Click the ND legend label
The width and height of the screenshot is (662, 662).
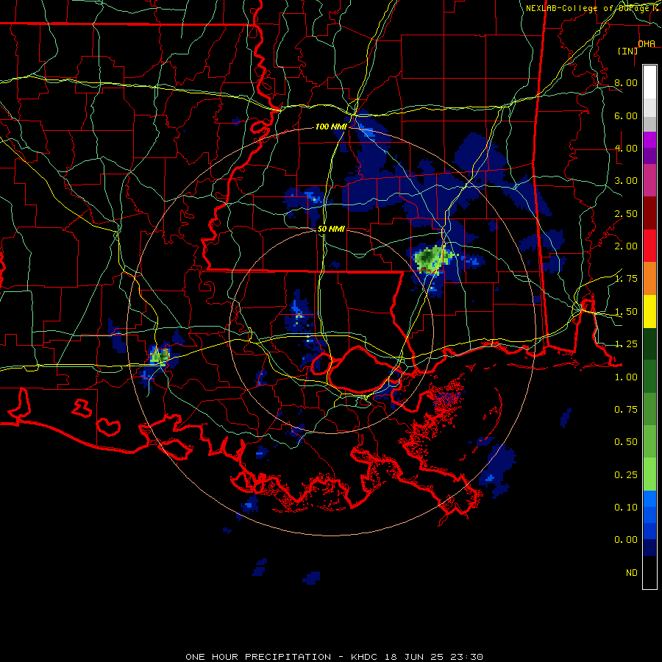[x=632, y=573]
